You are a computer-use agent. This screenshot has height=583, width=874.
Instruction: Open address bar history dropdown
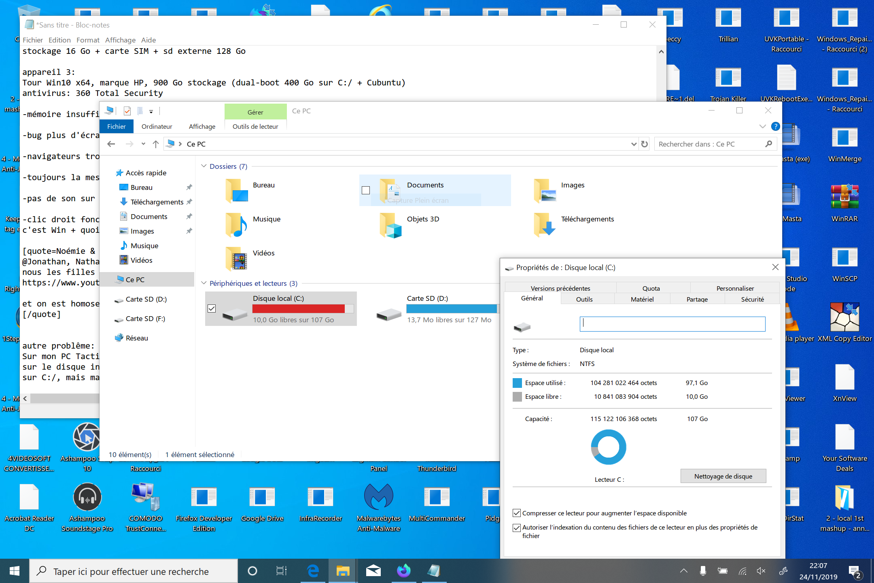click(x=634, y=144)
